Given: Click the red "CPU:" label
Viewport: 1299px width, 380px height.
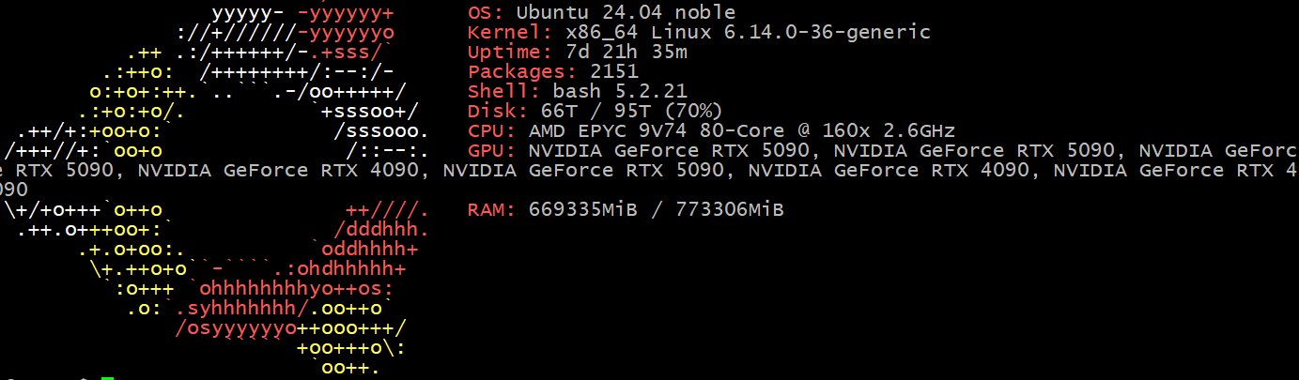Looking at the screenshot, I should click(490, 131).
